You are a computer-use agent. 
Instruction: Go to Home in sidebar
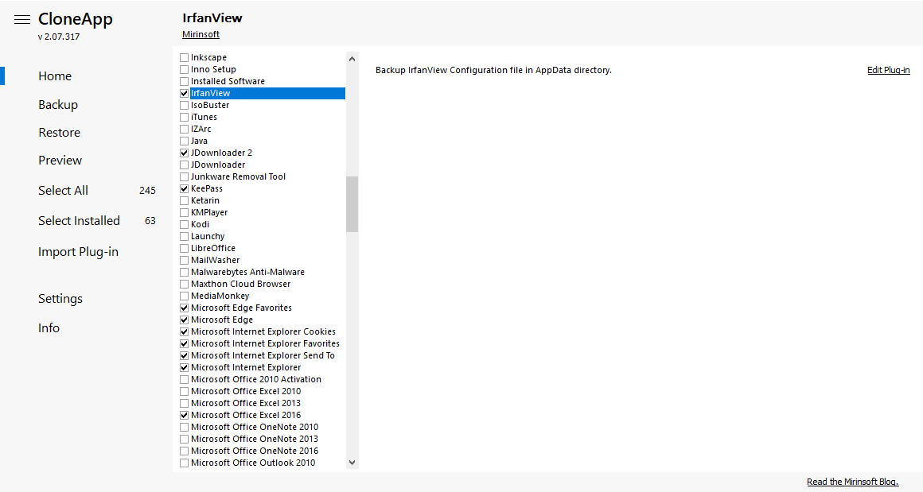point(55,76)
